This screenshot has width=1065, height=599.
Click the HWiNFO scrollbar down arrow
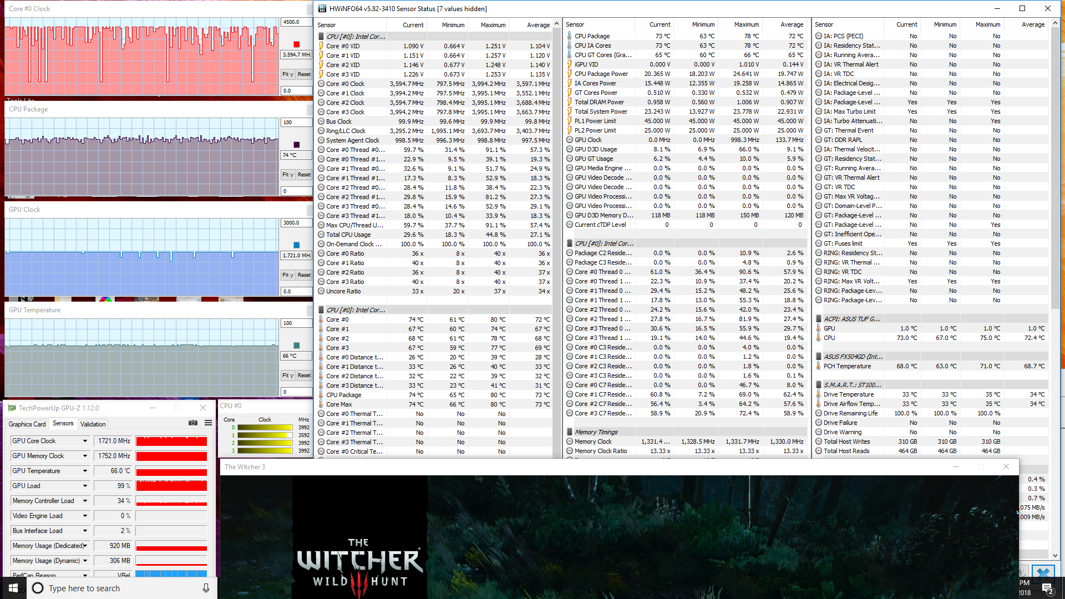1055,555
